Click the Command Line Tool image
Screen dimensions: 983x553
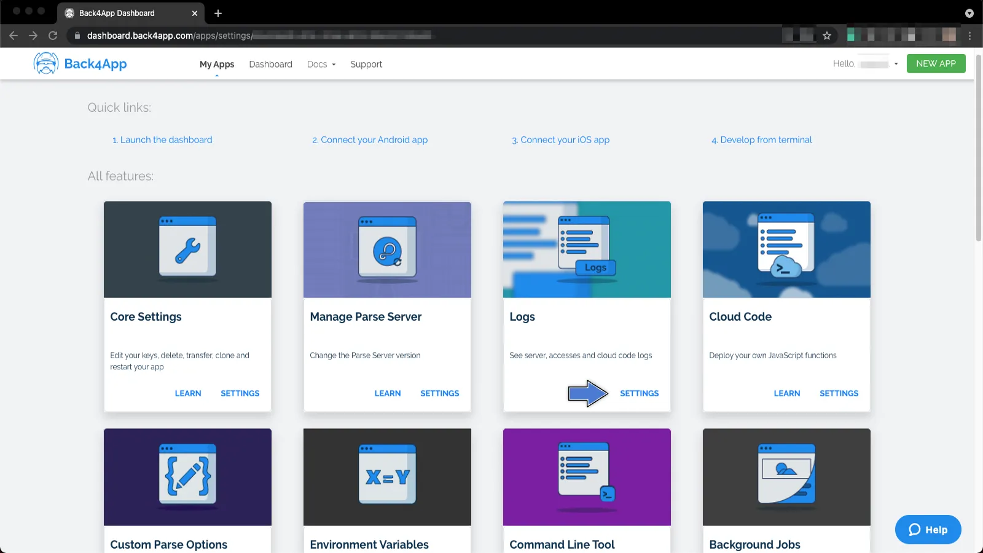click(587, 477)
